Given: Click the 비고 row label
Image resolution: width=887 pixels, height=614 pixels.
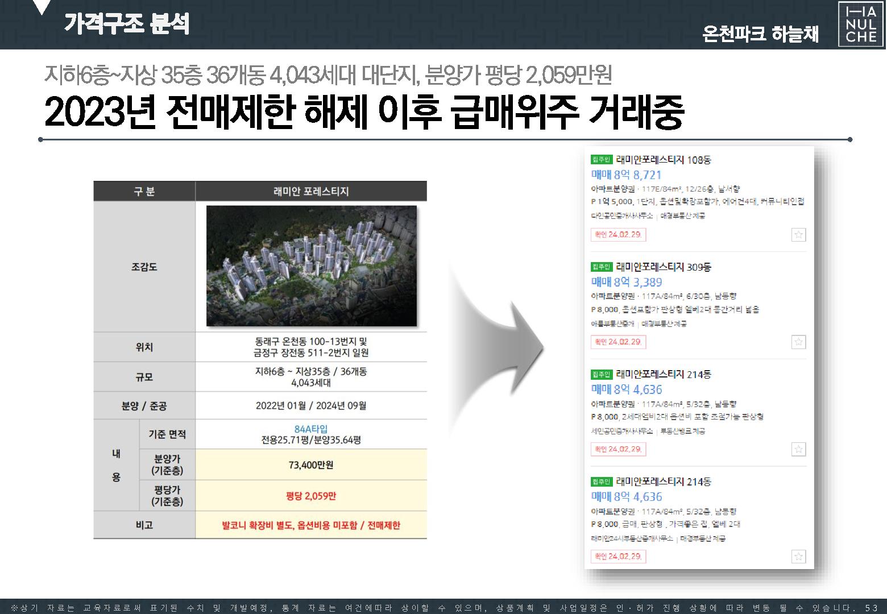Looking at the screenshot, I should coord(144,525).
